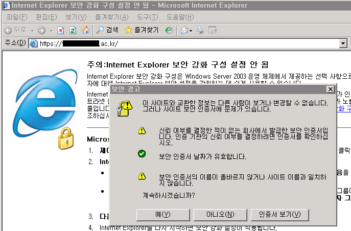Click the lock warning icon in dialog
The height and width of the screenshot is (231, 351).
125,108
